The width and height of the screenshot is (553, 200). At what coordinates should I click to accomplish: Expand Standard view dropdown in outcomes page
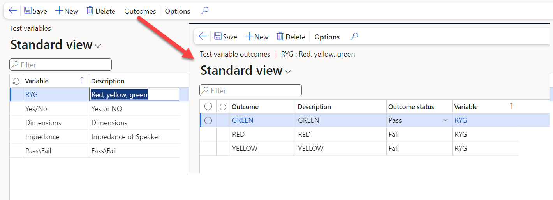(x=288, y=72)
